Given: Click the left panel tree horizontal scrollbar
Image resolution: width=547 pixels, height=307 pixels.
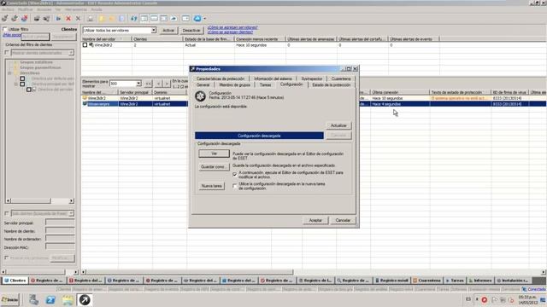Looking at the screenshot, I should click(x=40, y=201).
